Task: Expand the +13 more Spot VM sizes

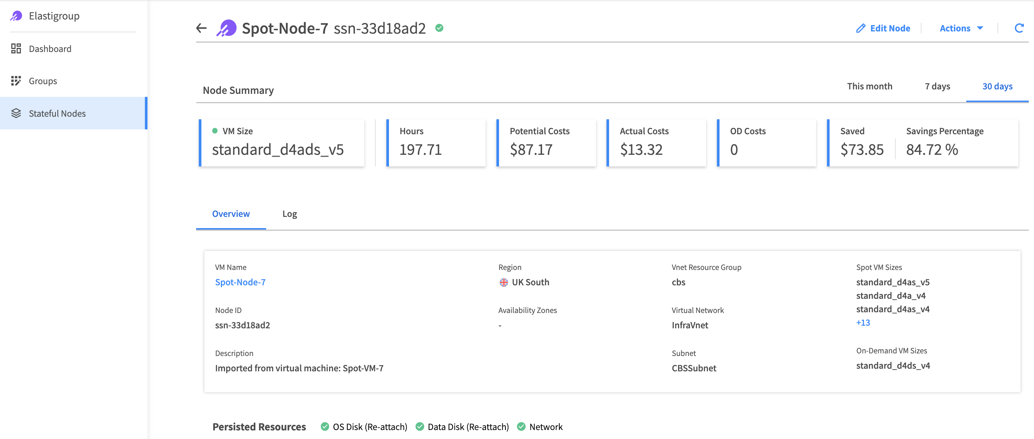Action: pos(863,322)
